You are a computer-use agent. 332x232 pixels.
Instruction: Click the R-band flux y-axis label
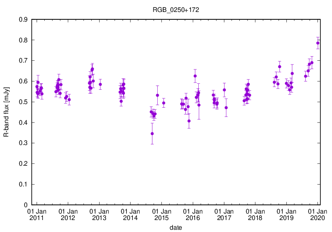coord(6,112)
